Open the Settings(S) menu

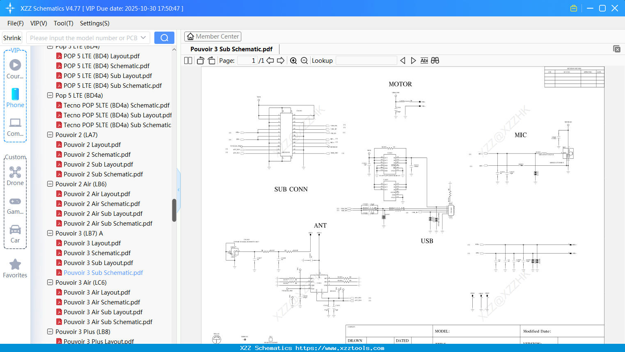click(94, 23)
